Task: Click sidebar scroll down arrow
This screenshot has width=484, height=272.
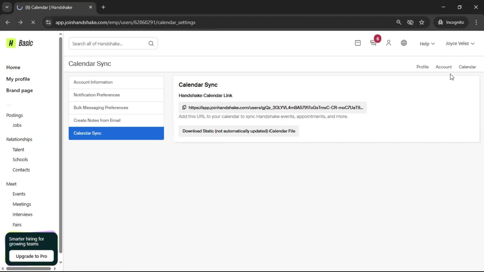Action: (60, 262)
